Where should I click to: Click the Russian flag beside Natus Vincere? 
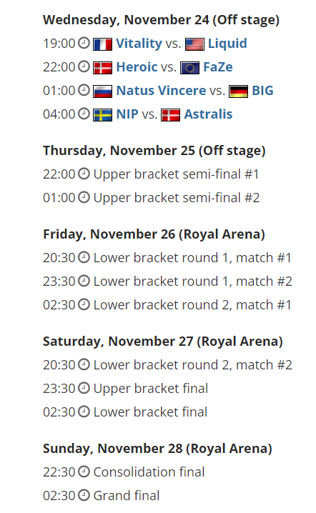[x=102, y=91]
